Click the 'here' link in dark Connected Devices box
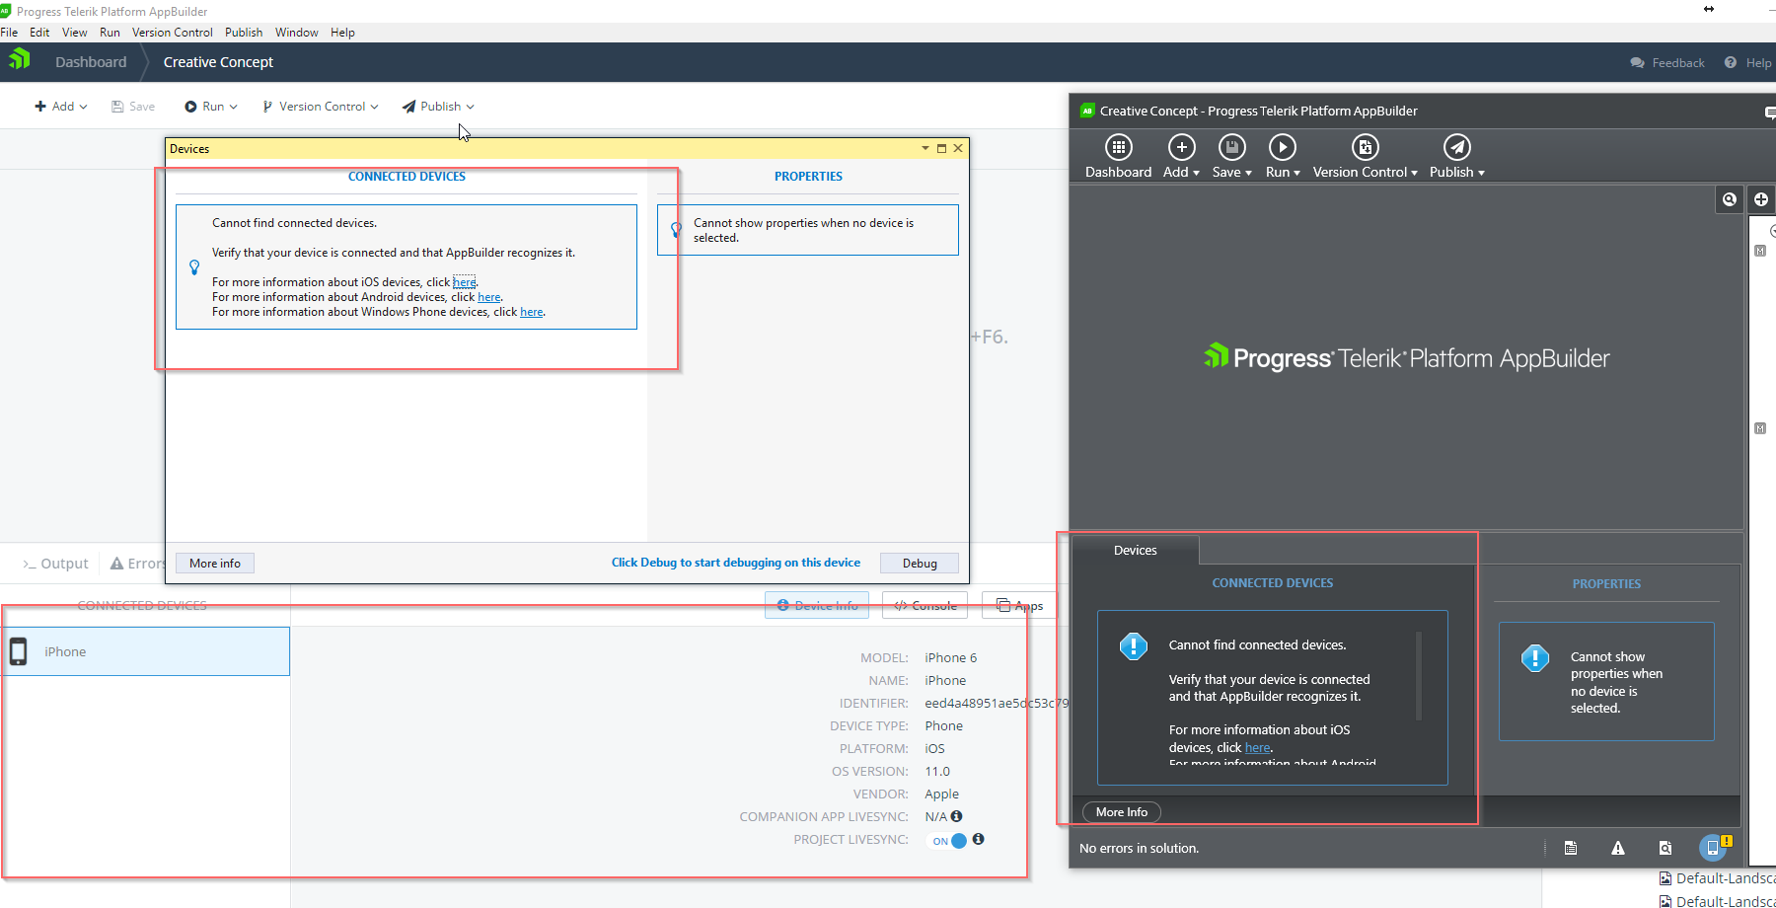Viewport: 1776px width, 908px height. pos(1258,747)
